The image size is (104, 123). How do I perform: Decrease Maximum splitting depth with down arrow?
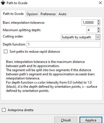coord(99,31)
